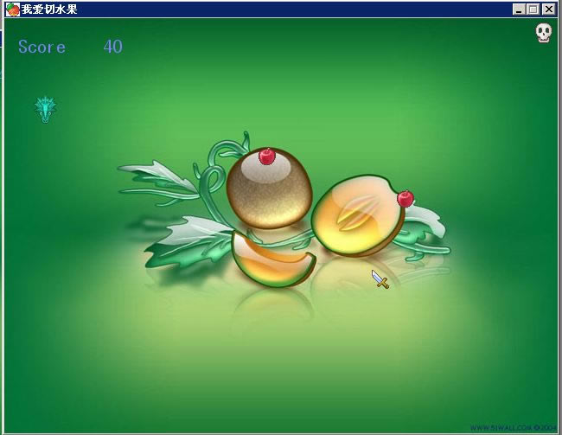Image resolution: width=562 pixels, height=435 pixels.
Task: Minimize the game window
Action: point(519,9)
